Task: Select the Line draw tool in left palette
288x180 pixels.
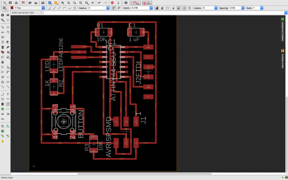Action: 3,94
